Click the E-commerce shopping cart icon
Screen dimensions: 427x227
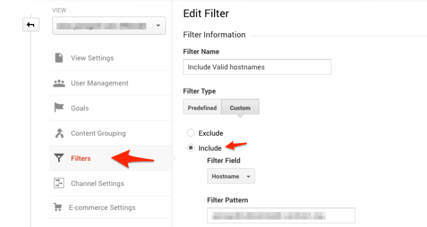(58, 208)
